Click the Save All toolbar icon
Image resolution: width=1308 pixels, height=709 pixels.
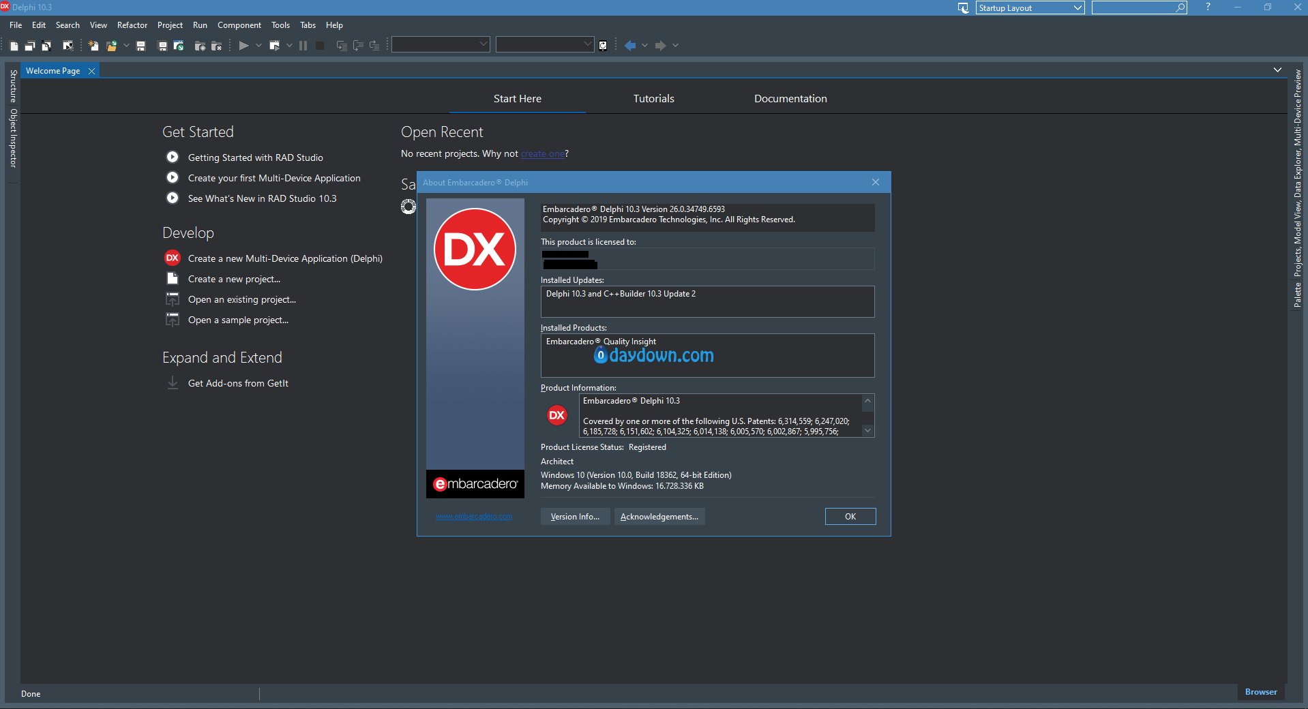coord(162,46)
